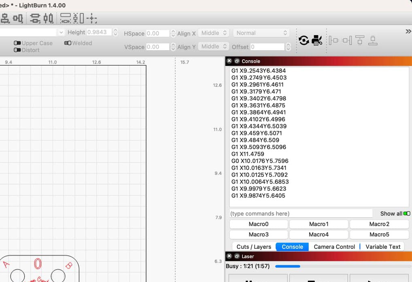
Task: Float the Console panel with undock icon
Action: (x=237, y=61)
